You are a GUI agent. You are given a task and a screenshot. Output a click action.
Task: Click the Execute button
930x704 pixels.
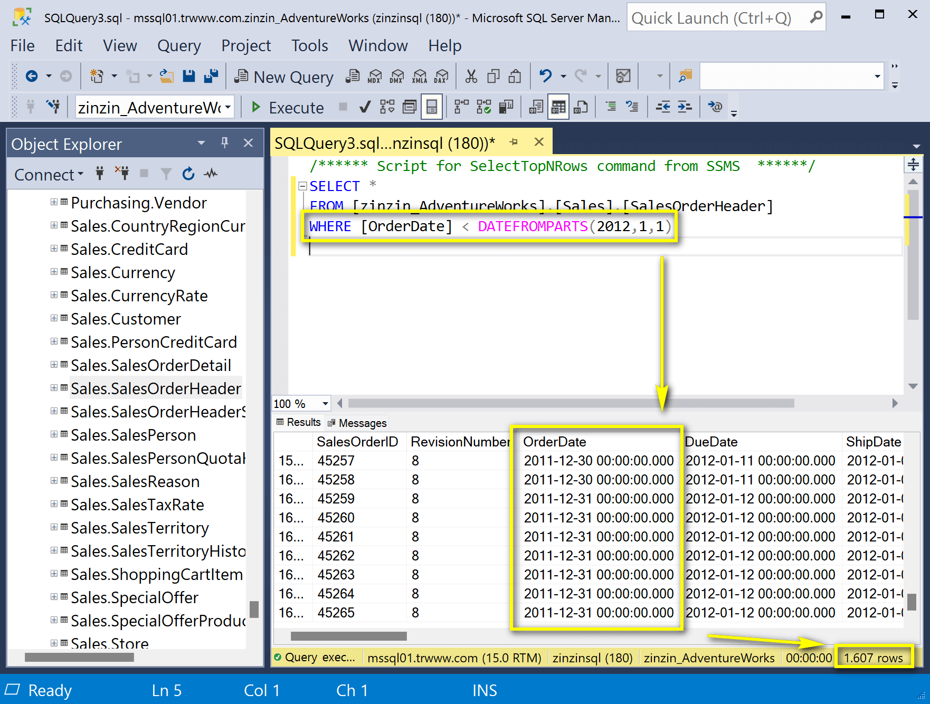287,108
